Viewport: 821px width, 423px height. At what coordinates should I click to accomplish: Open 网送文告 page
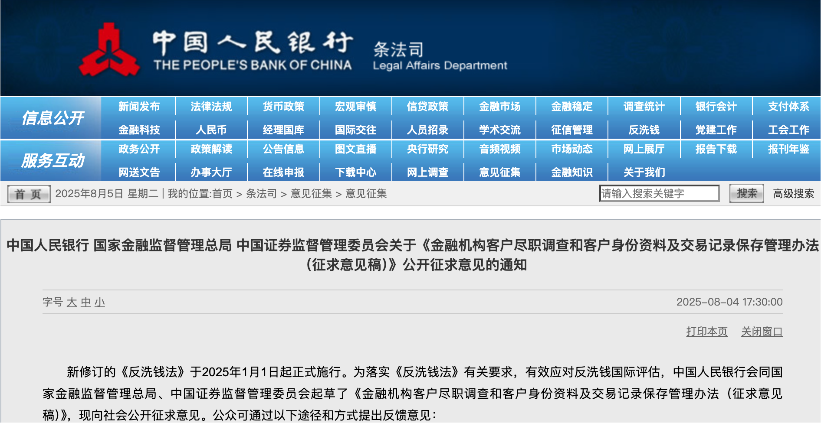[139, 172]
